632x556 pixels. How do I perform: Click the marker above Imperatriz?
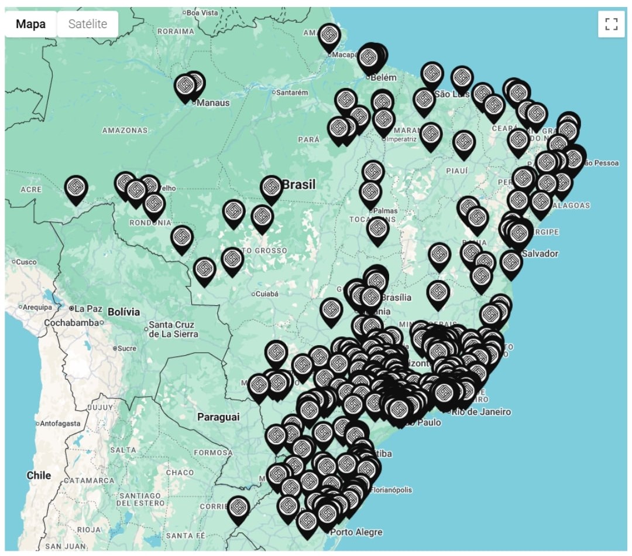pyautogui.click(x=383, y=121)
